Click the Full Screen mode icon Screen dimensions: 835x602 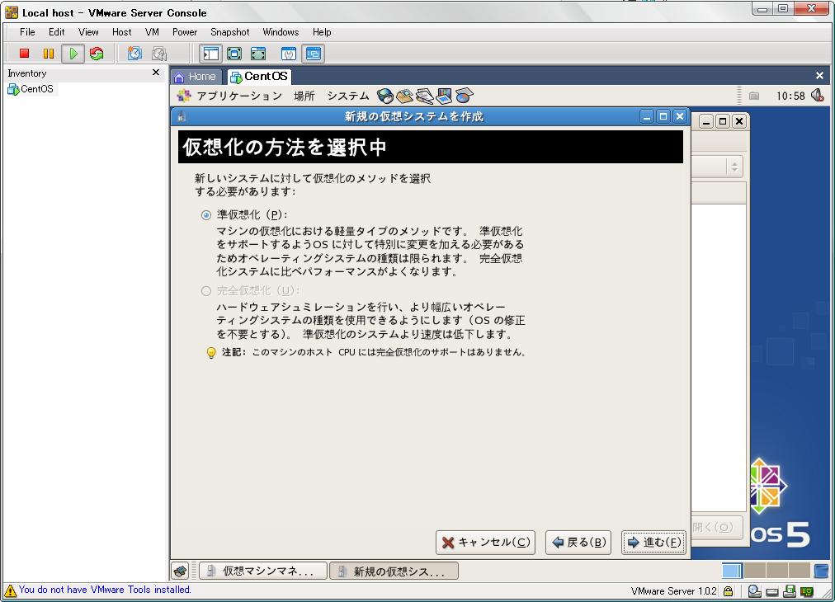258,54
